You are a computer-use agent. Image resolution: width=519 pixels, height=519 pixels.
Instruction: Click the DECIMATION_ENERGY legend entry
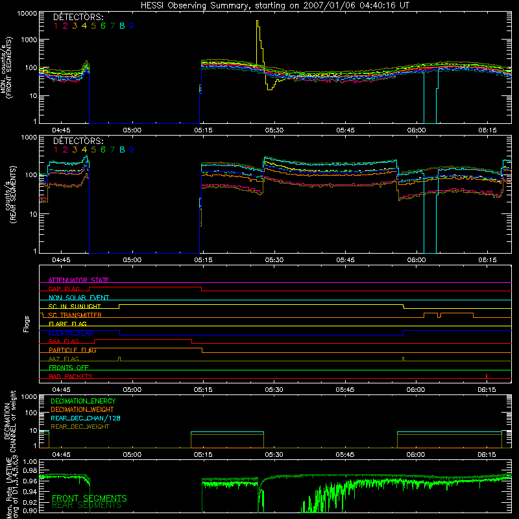click(83, 401)
